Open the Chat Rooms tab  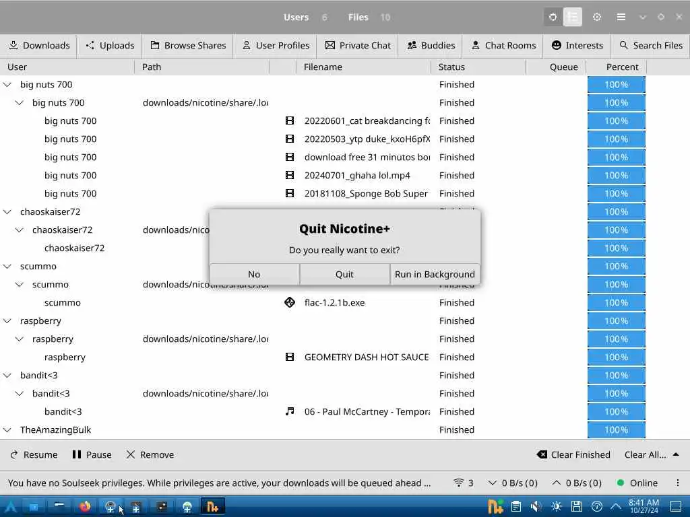coord(503,45)
